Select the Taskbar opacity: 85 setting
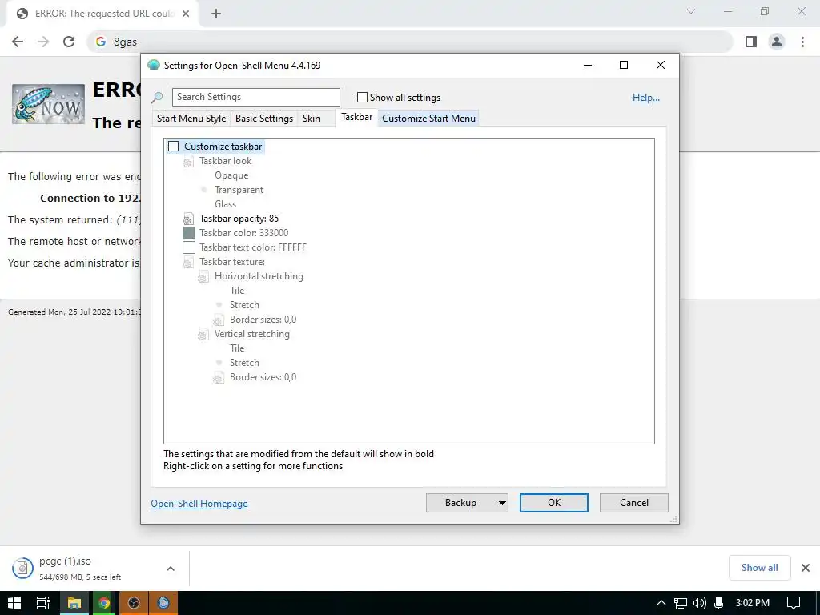This screenshot has height=615, width=820. 239,219
